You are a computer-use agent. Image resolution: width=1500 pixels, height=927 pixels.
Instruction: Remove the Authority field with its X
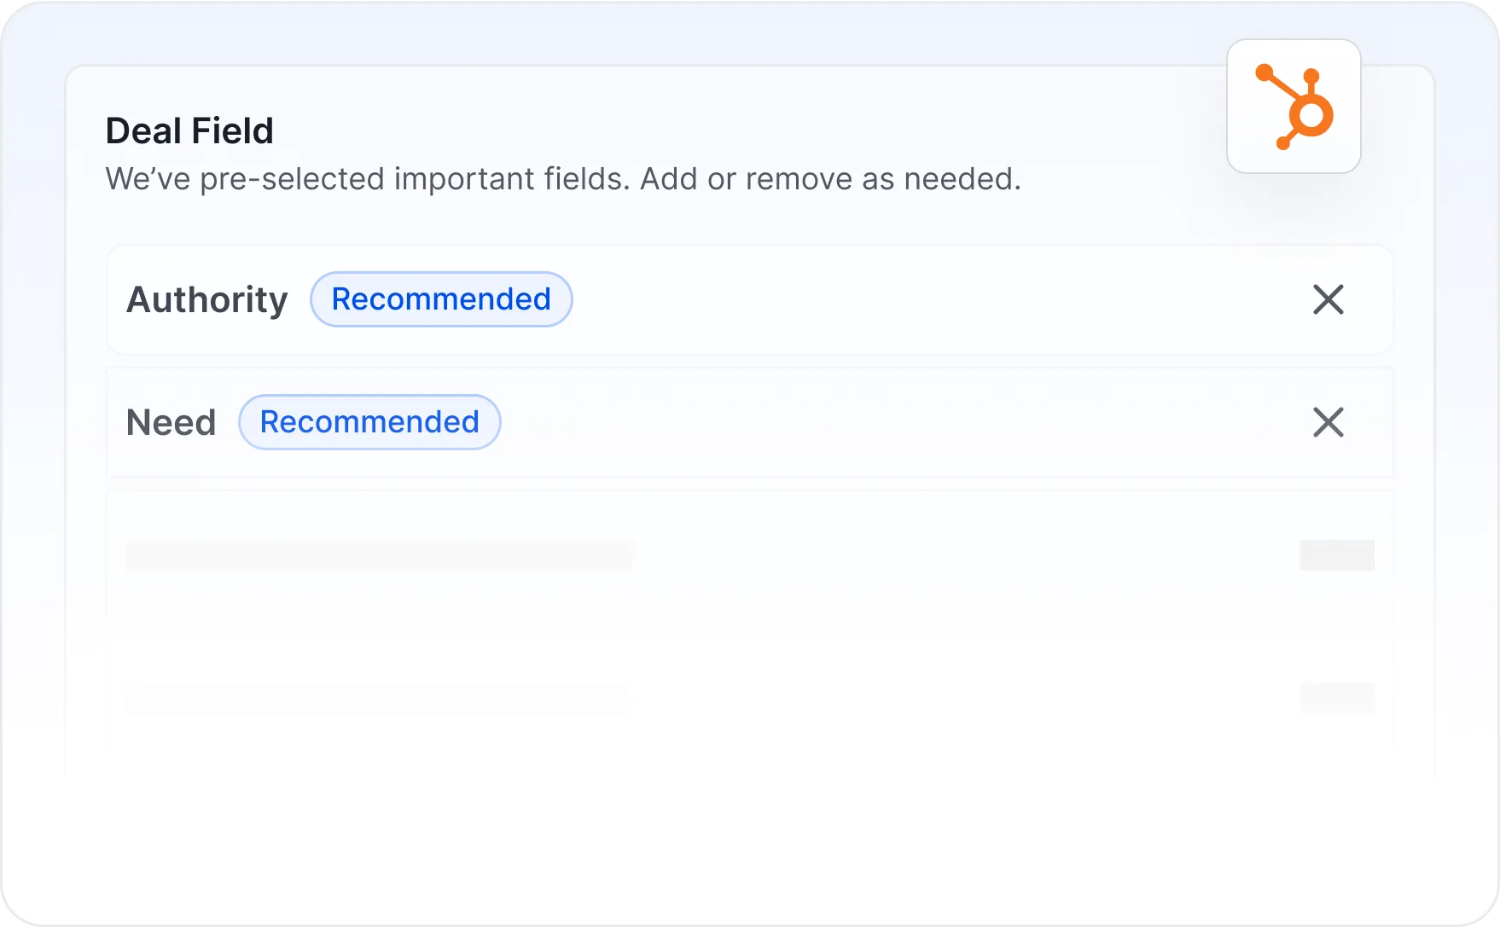[x=1328, y=299]
